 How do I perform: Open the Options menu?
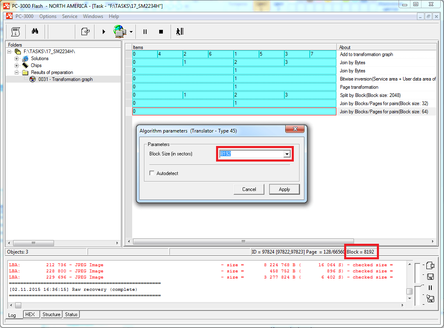48,16
